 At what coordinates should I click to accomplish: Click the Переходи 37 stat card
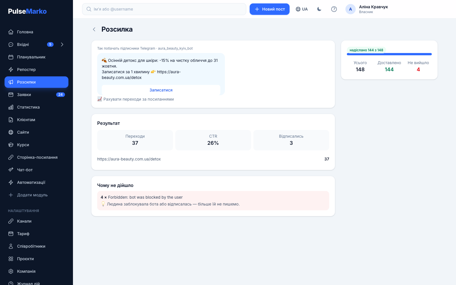coord(135,140)
